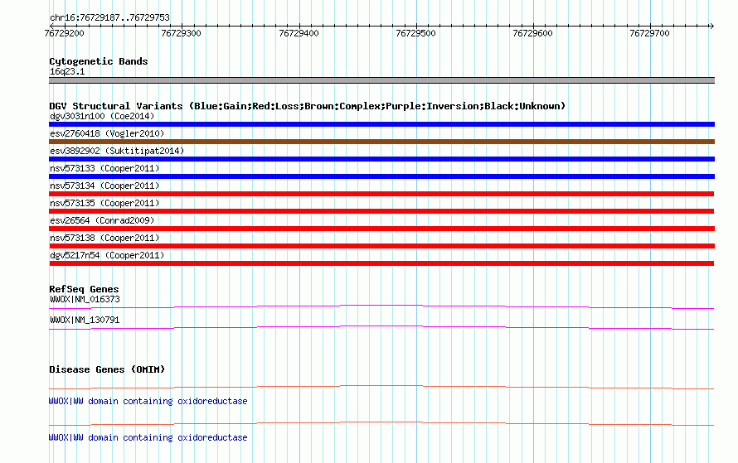Click the red loss bar for dgv5217n54
The image size is (738, 463).
381,263
